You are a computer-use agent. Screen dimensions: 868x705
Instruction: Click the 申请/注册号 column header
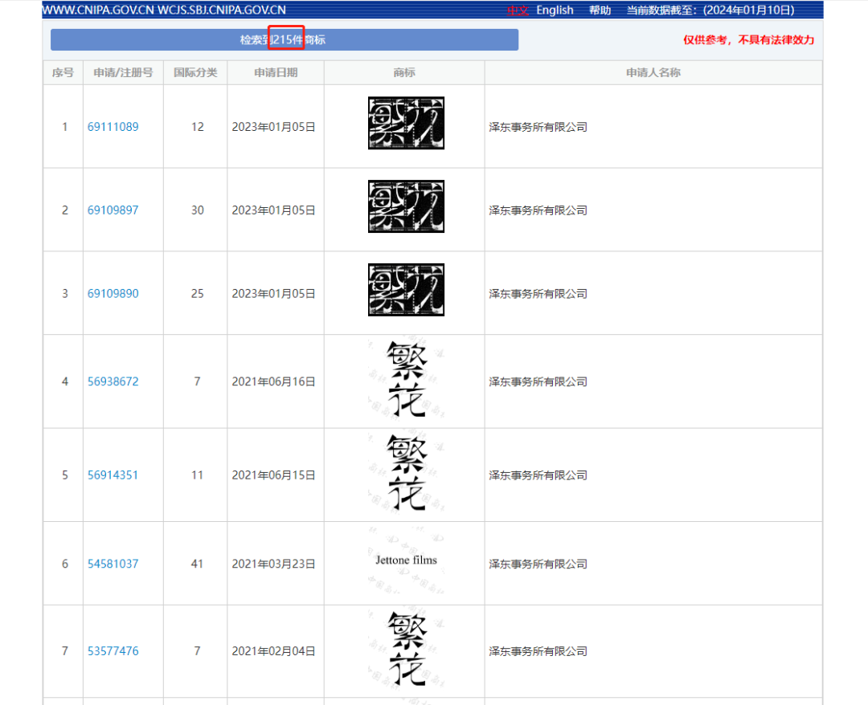pos(123,73)
